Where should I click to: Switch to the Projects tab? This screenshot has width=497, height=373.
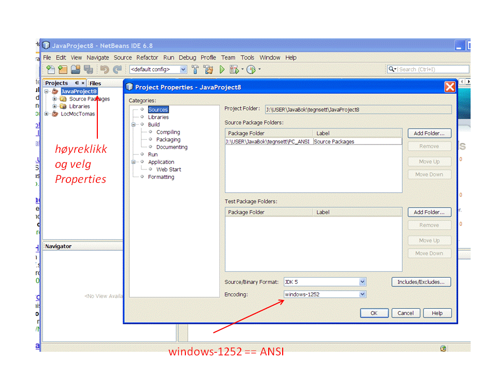(x=56, y=83)
